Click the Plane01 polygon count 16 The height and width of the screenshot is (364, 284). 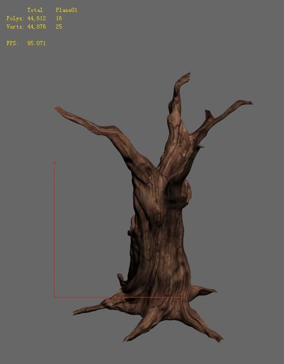tap(59, 18)
